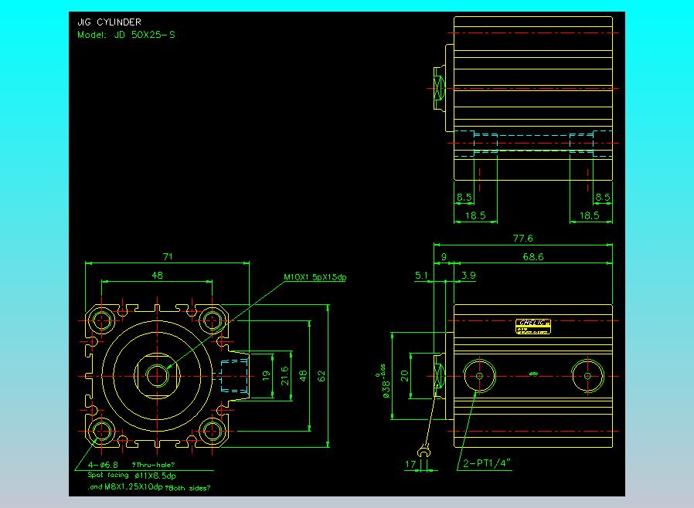Image resolution: width=694 pixels, height=508 pixels.
Task: Click the ø38 toleranced diameter label
Action: point(384,381)
